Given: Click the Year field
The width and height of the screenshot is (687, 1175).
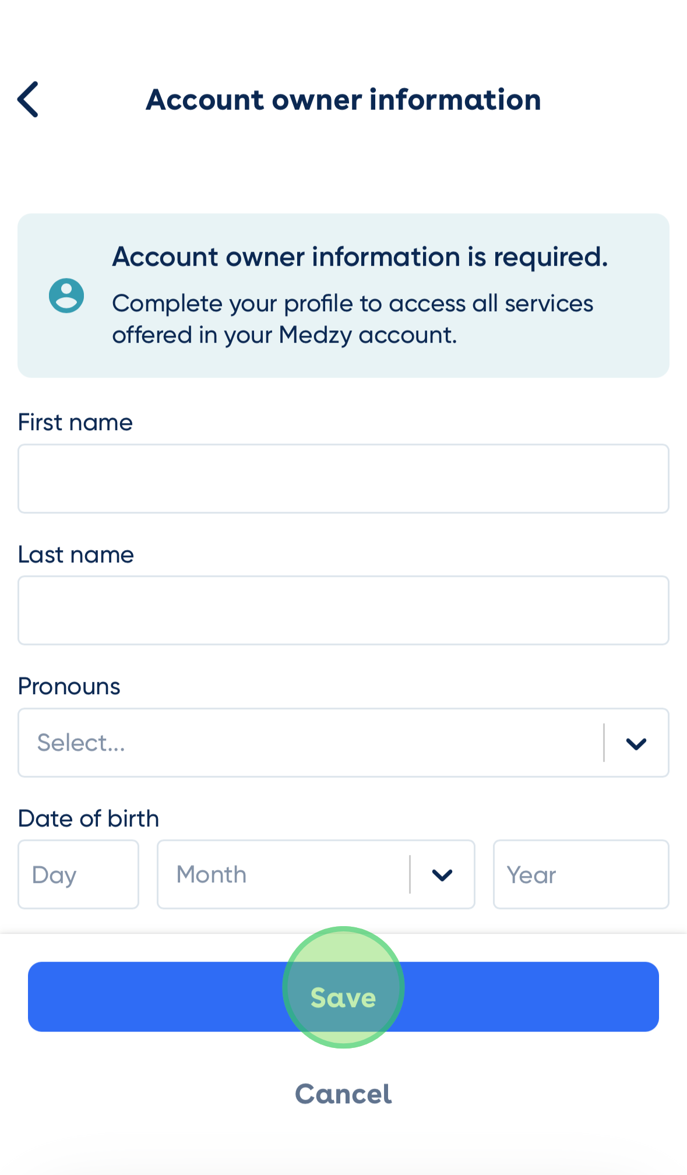Looking at the screenshot, I should 580,874.
